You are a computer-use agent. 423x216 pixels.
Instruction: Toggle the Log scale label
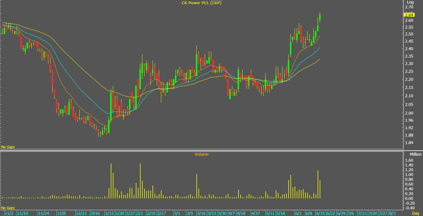[410, 2]
